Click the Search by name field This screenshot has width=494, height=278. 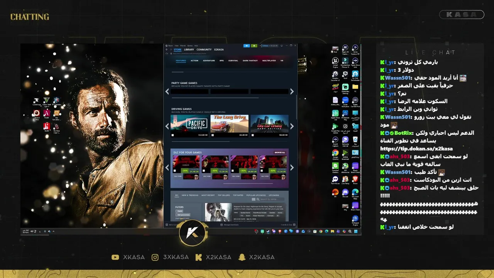point(272,199)
